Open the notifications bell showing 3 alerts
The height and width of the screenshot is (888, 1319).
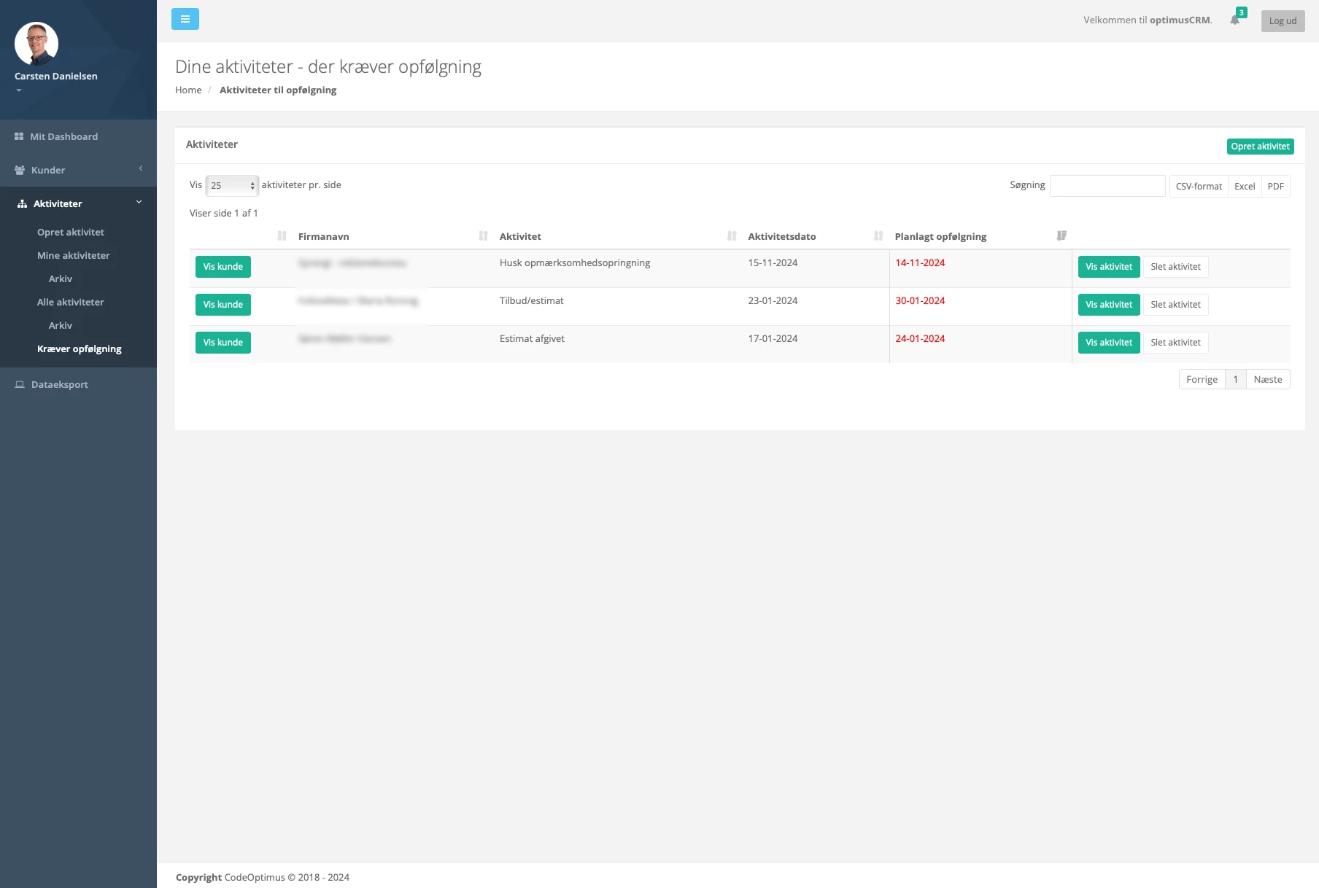(1234, 20)
